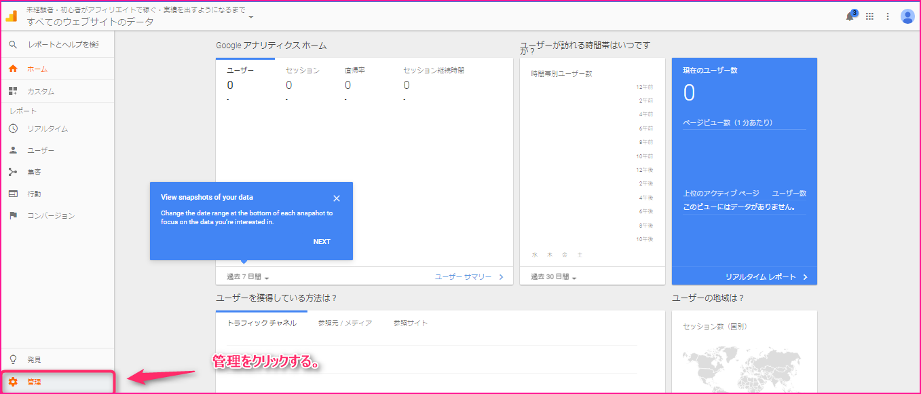Click the ユーザーを獲得している方法は? heading
Screen dimensions: 921x394
[276, 298]
